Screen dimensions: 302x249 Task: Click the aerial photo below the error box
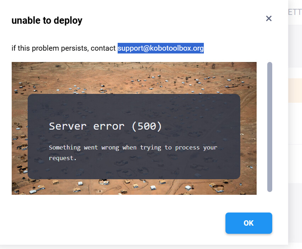[x=134, y=187]
